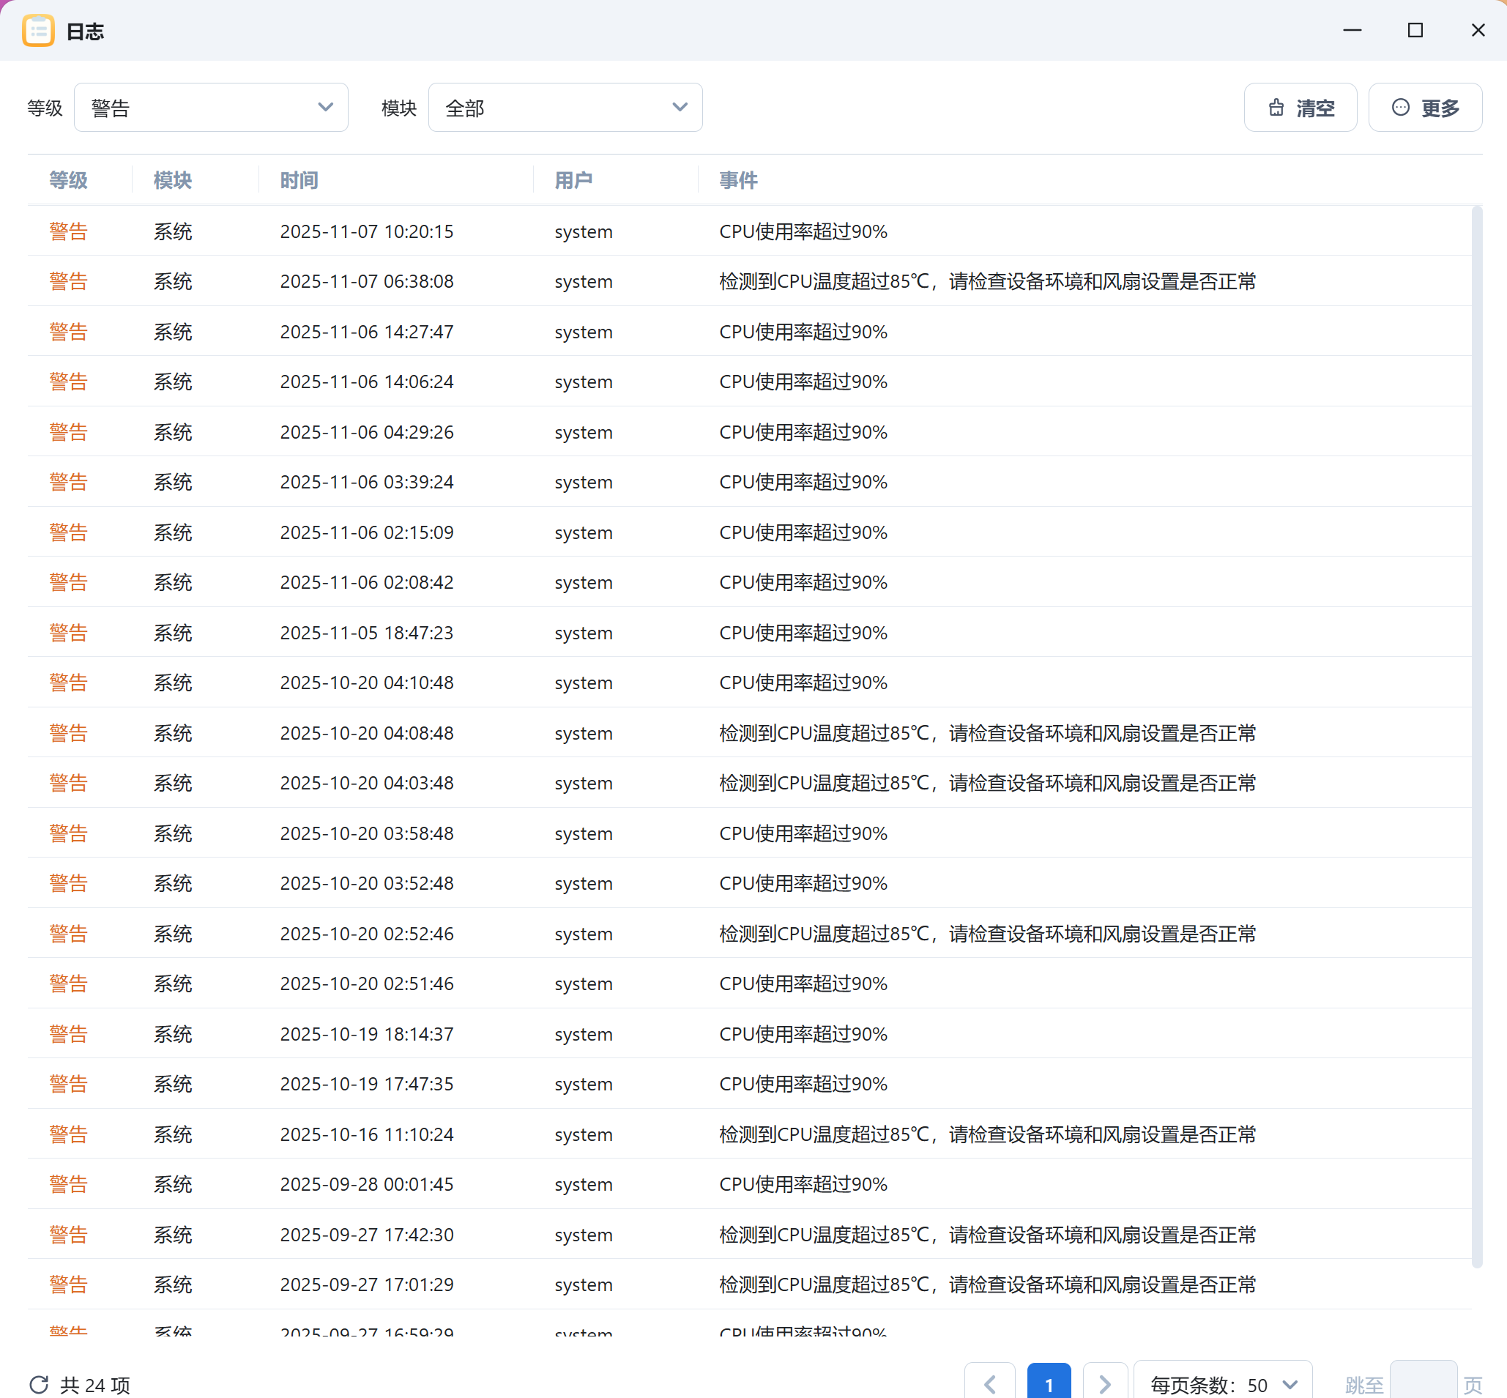The width and height of the screenshot is (1507, 1398).
Task: Click the ellipsis icon in 更多 button
Action: pyautogui.click(x=1400, y=108)
